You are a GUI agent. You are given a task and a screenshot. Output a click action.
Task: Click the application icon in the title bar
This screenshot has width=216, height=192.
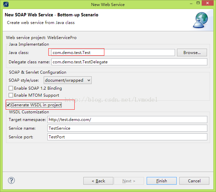point(6,4)
